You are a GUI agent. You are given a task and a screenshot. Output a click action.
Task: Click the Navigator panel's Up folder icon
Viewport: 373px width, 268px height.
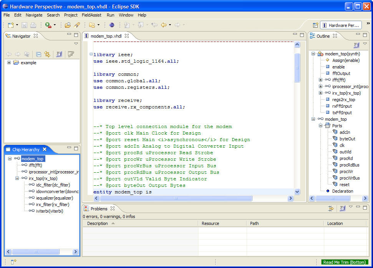pyautogui.click(x=27, y=54)
